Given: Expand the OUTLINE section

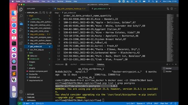Looking at the screenshot, I should [38, 94].
